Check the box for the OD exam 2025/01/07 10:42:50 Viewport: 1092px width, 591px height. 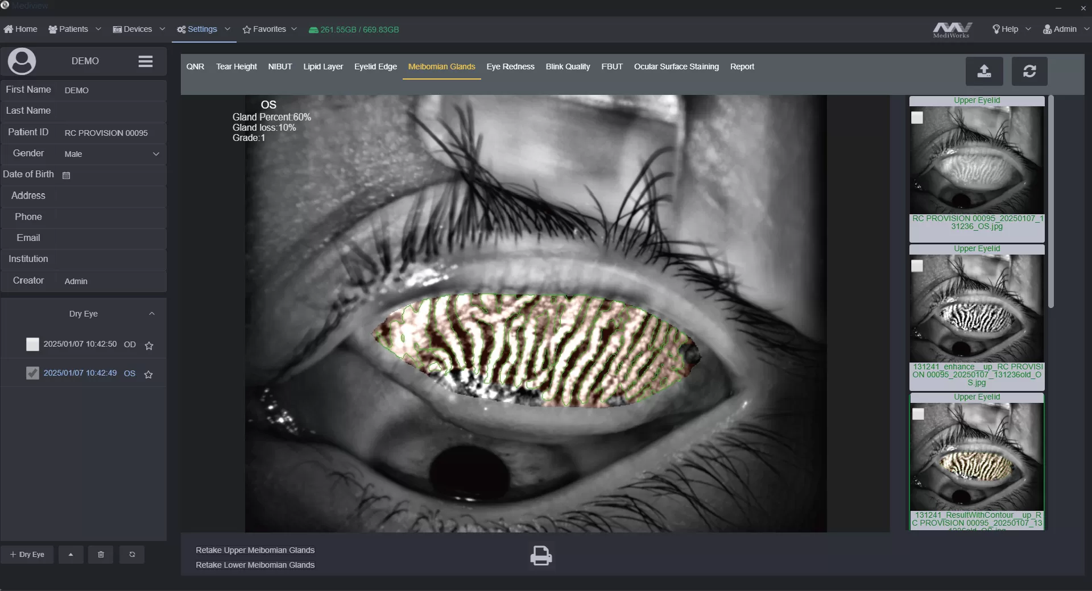pyautogui.click(x=32, y=344)
